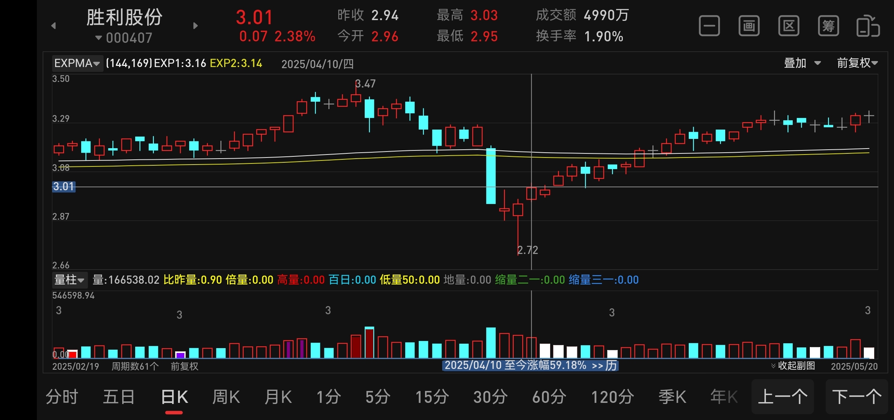The width and height of the screenshot is (894, 420).
Task: Tap the rotate screen orientation icon
Action: (x=868, y=26)
